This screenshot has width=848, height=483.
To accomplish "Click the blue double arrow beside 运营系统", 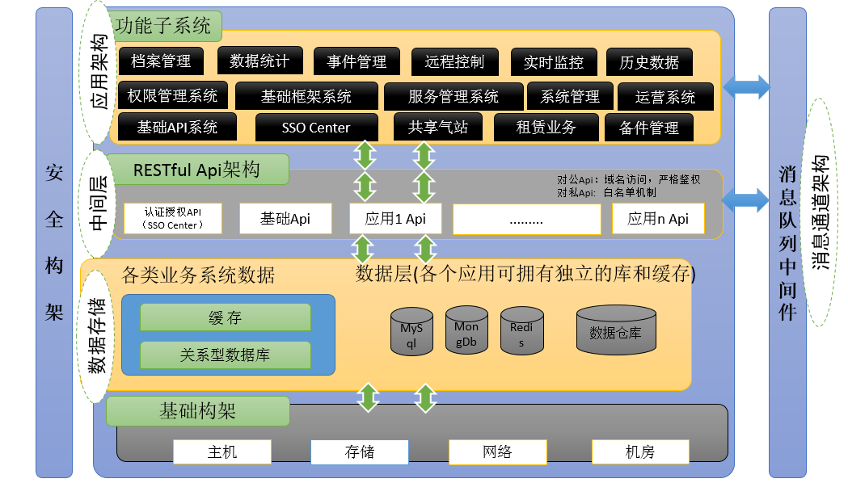I will click(x=747, y=86).
